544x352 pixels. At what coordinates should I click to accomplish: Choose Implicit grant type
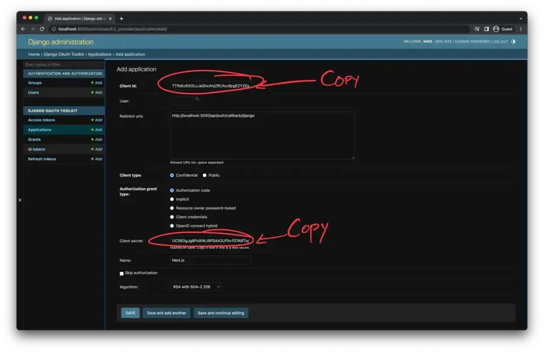click(172, 200)
